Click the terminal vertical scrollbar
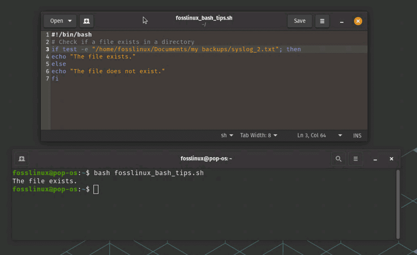This screenshot has width=417, height=255. (398, 204)
